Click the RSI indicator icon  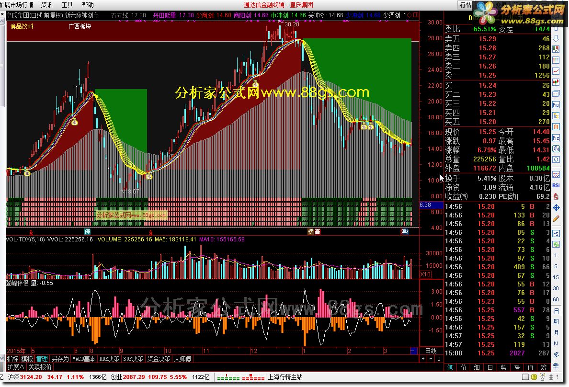pos(556,185)
